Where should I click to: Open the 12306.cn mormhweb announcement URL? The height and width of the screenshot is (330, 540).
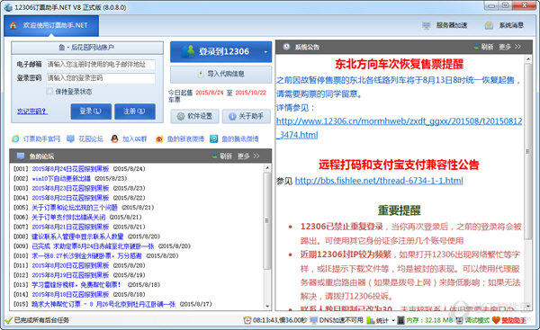point(399,128)
